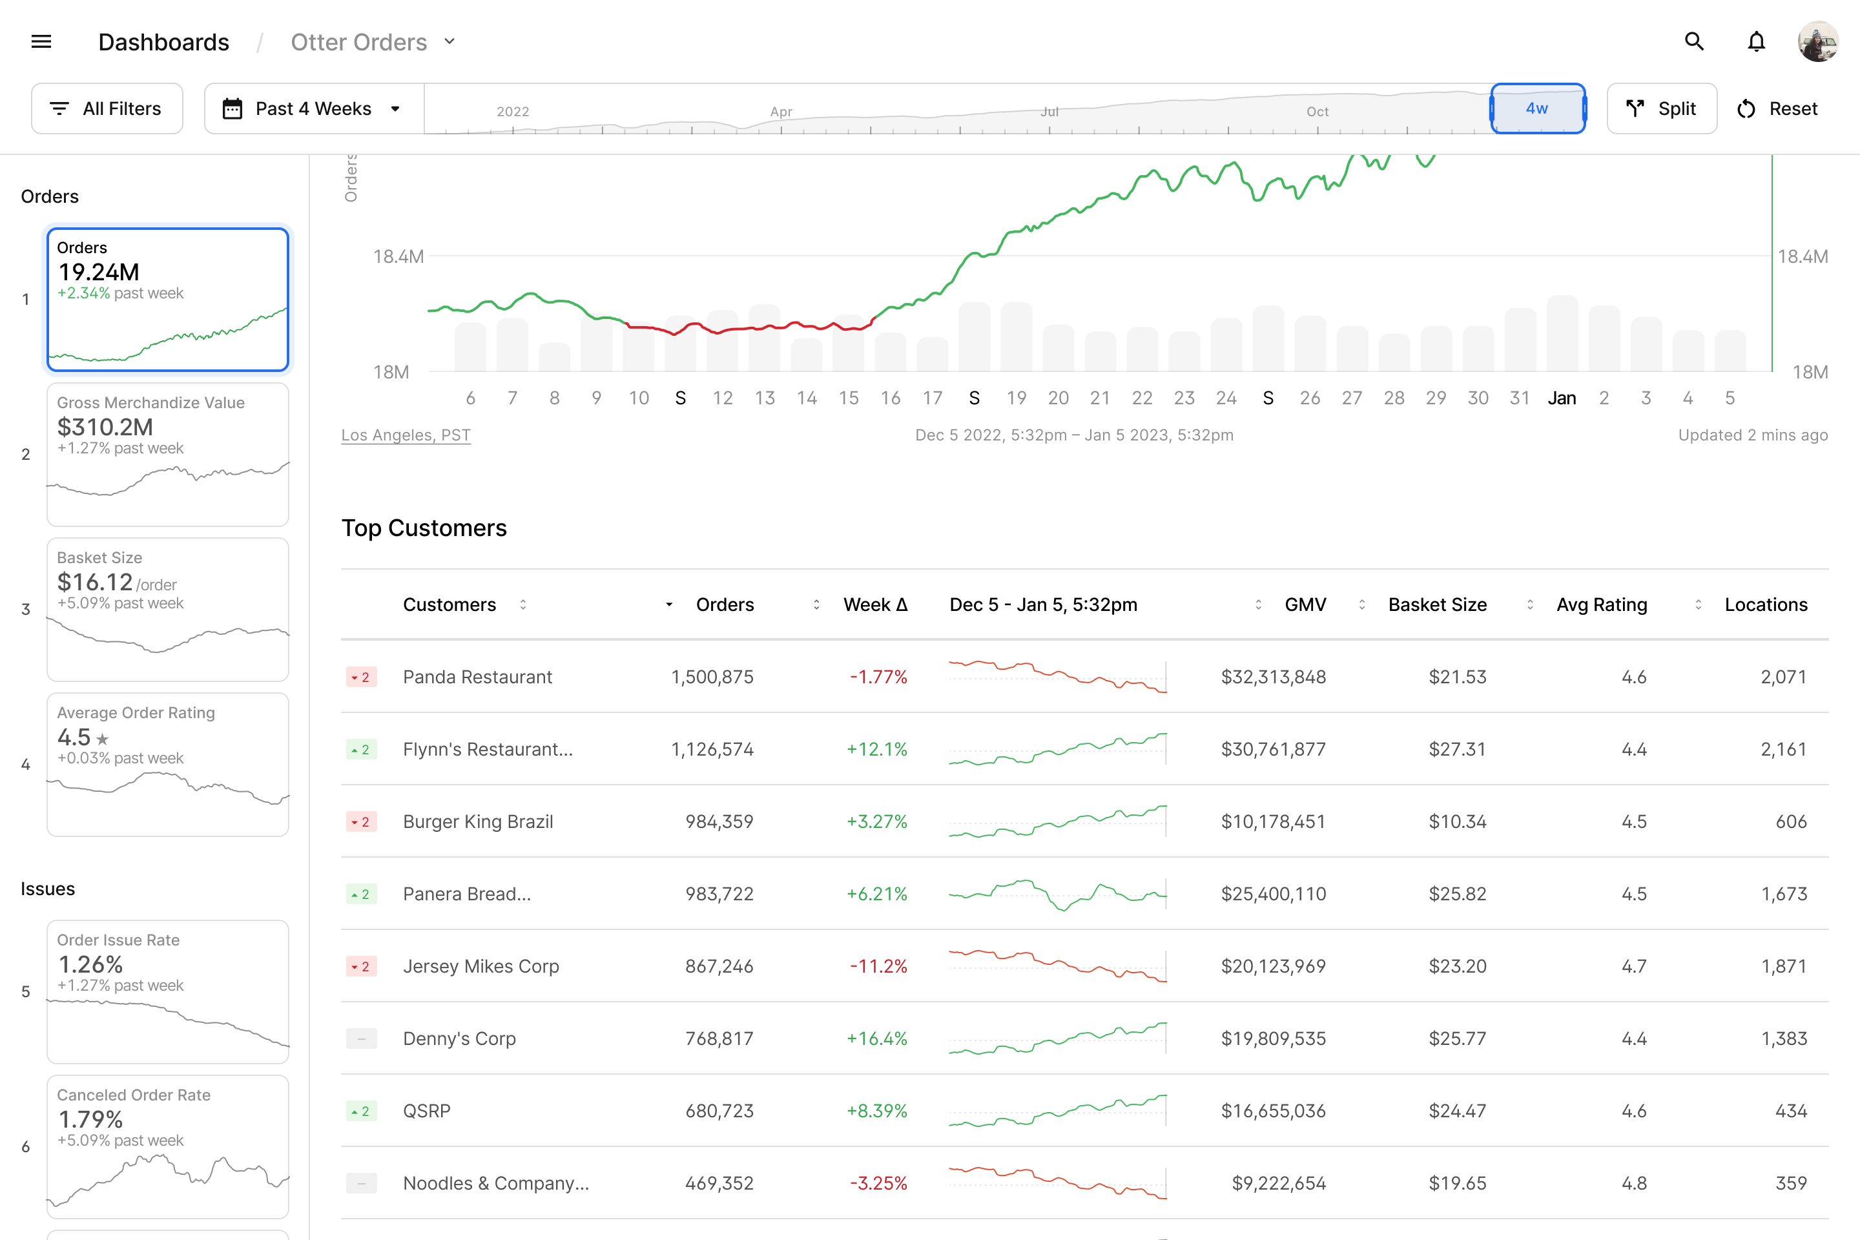Go to Dashboards breadcrumb

pos(163,42)
